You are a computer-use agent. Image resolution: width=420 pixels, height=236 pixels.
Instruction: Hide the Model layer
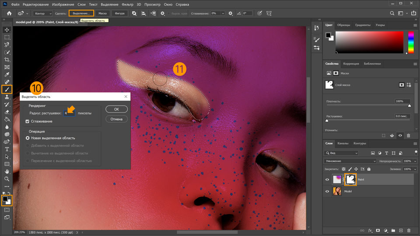(x=327, y=191)
